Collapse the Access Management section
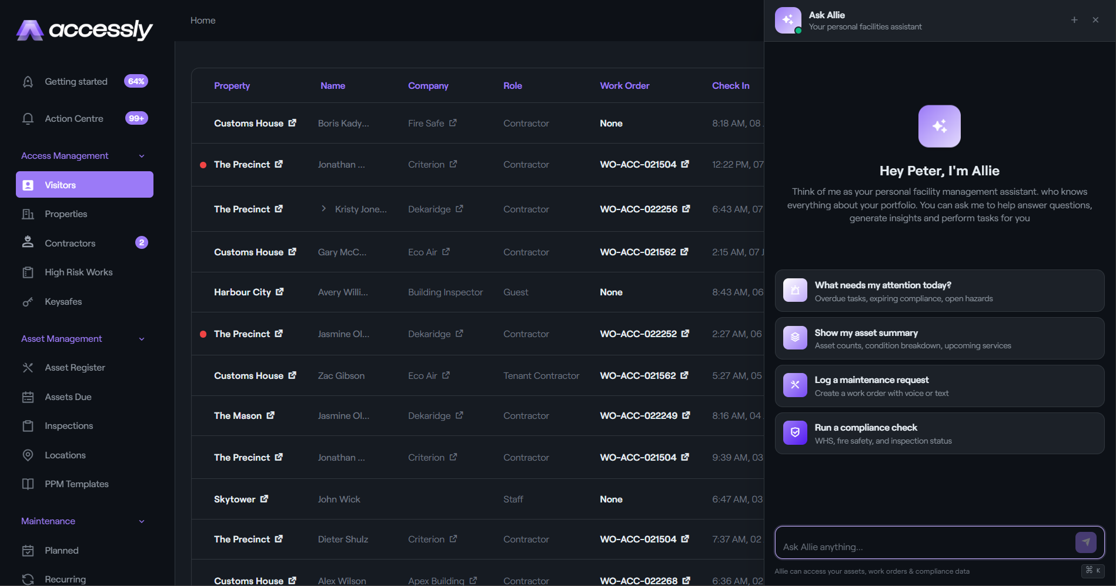 pyautogui.click(x=142, y=156)
